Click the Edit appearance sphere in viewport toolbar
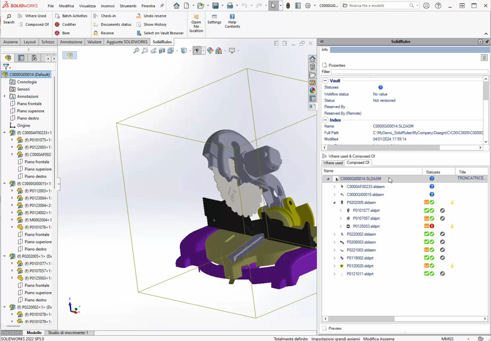491x341 pixels. (210, 50)
